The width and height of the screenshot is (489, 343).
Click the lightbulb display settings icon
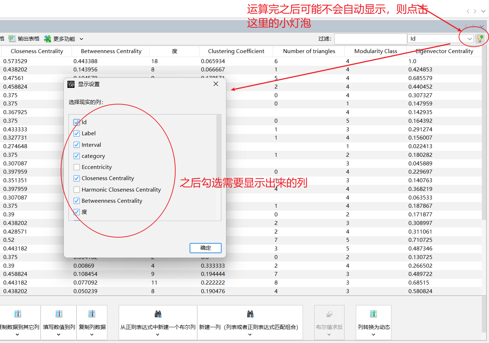(x=480, y=38)
